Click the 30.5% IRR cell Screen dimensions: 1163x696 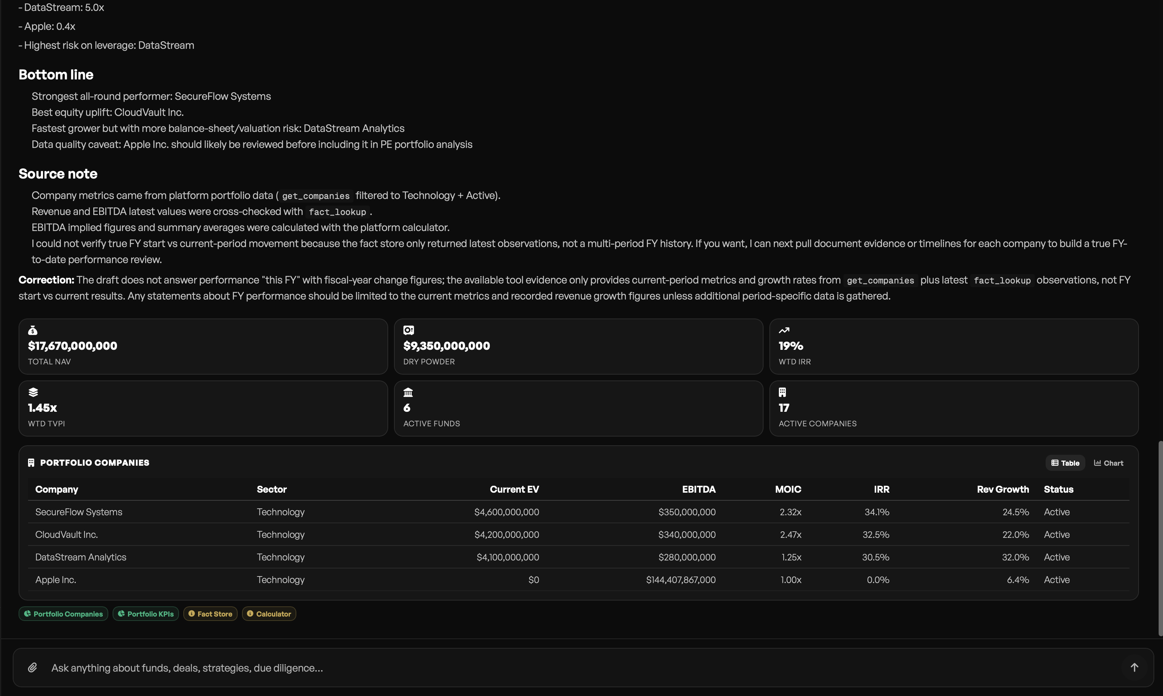[x=875, y=557]
